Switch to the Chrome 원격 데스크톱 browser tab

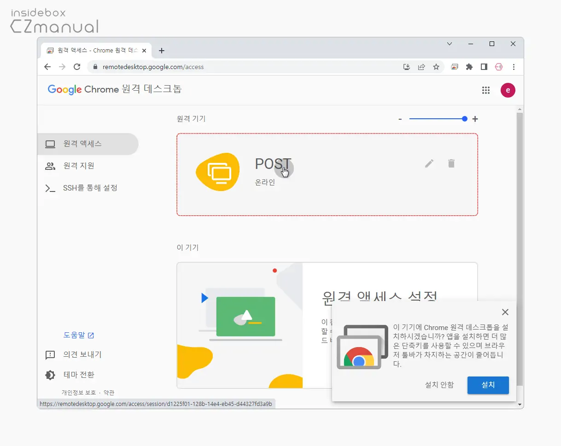(x=97, y=51)
